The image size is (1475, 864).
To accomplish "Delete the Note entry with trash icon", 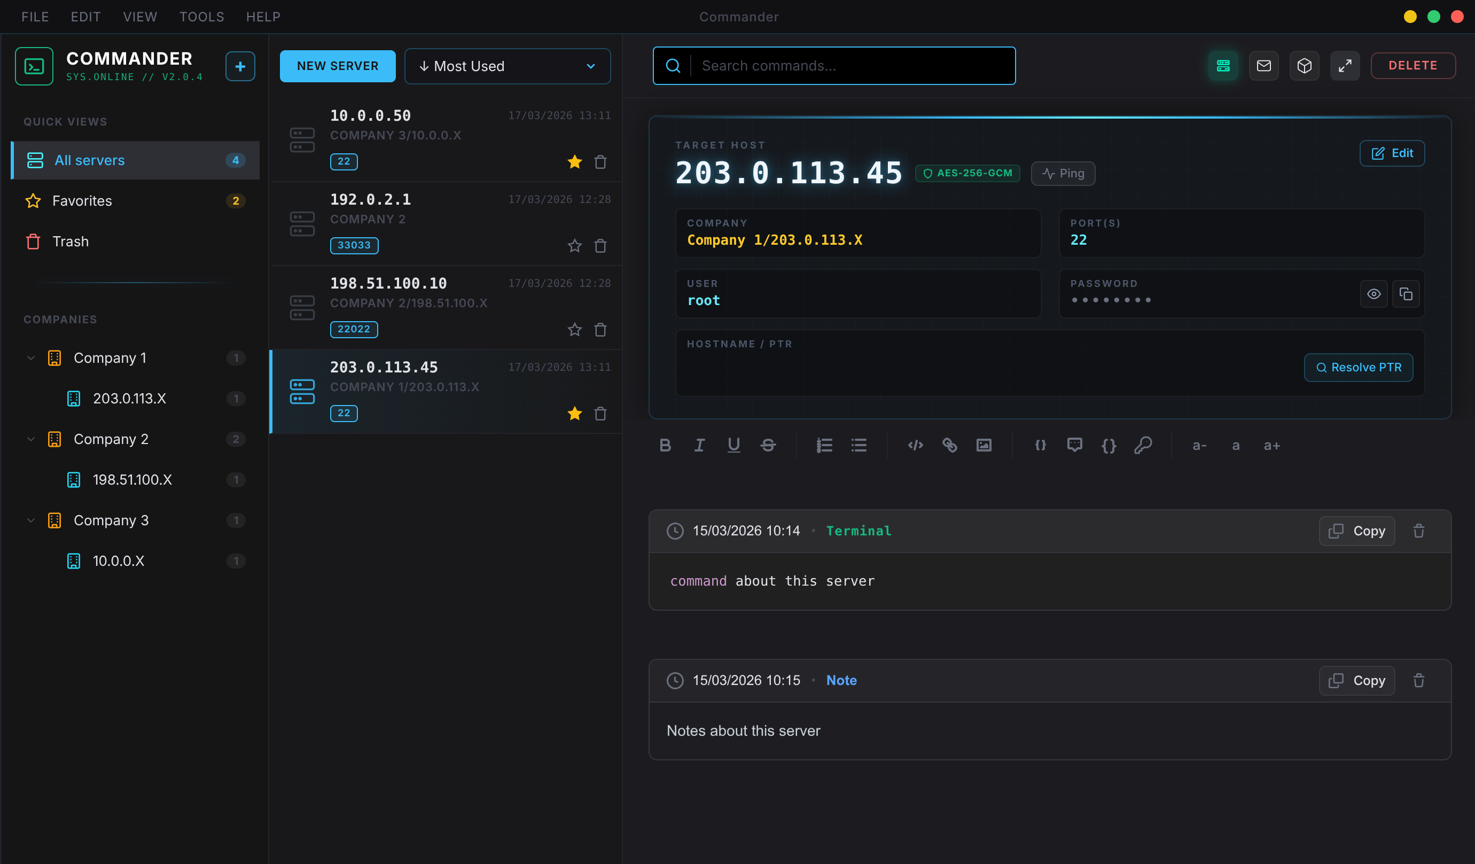I will [1419, 680].
